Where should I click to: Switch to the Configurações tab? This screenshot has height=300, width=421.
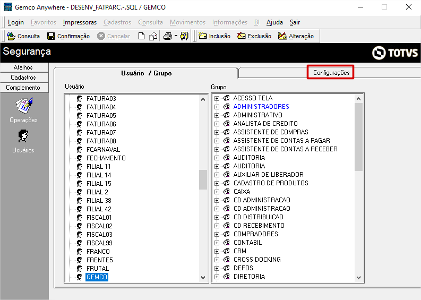[331, 73]
